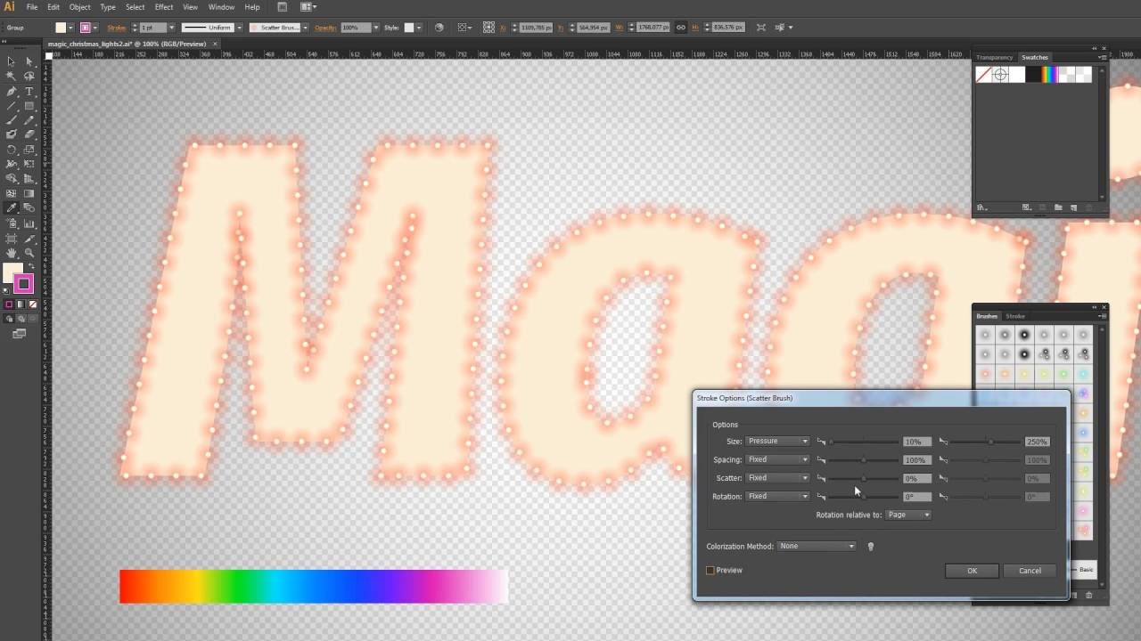This screenshot has width=1141, height=641.
Task: Switch to the Transparency panel tab
Action: click(x=994, y=58)
